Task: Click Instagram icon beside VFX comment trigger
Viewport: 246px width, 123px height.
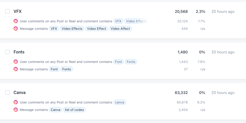Action: coord(16,21)
